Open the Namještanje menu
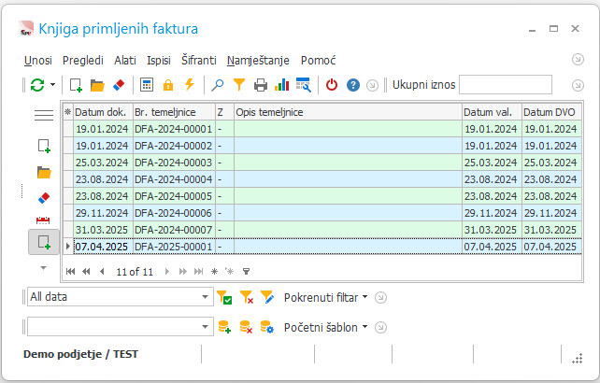 (258, 61)
